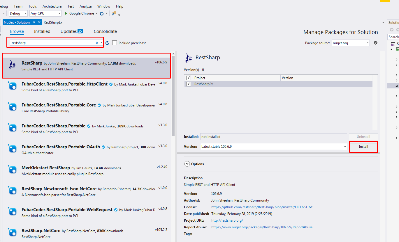
Task: Click verified badge next to FubarCoder.RestSharp.Portable.OAuth
Action: click(103, 147)
